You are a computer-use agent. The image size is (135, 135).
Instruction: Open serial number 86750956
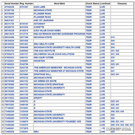pyautogui.click(x=9, y=91)
